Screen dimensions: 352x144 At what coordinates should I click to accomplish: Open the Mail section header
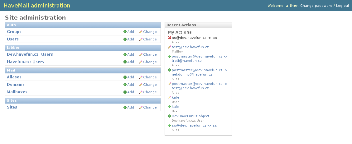tap(11, 70)
